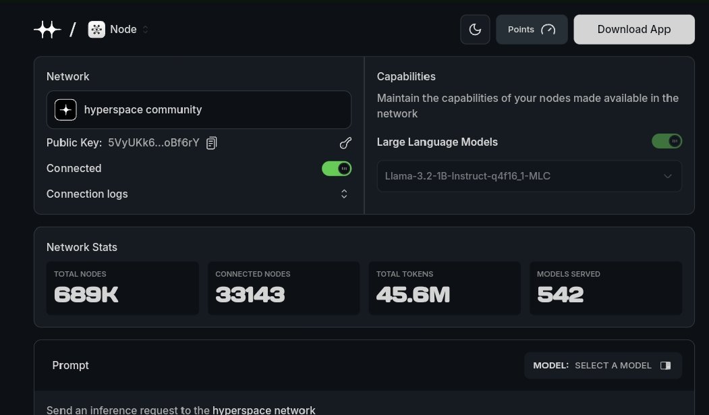
Task: Click the Prompt heading
Action: [x=71, y=365]
